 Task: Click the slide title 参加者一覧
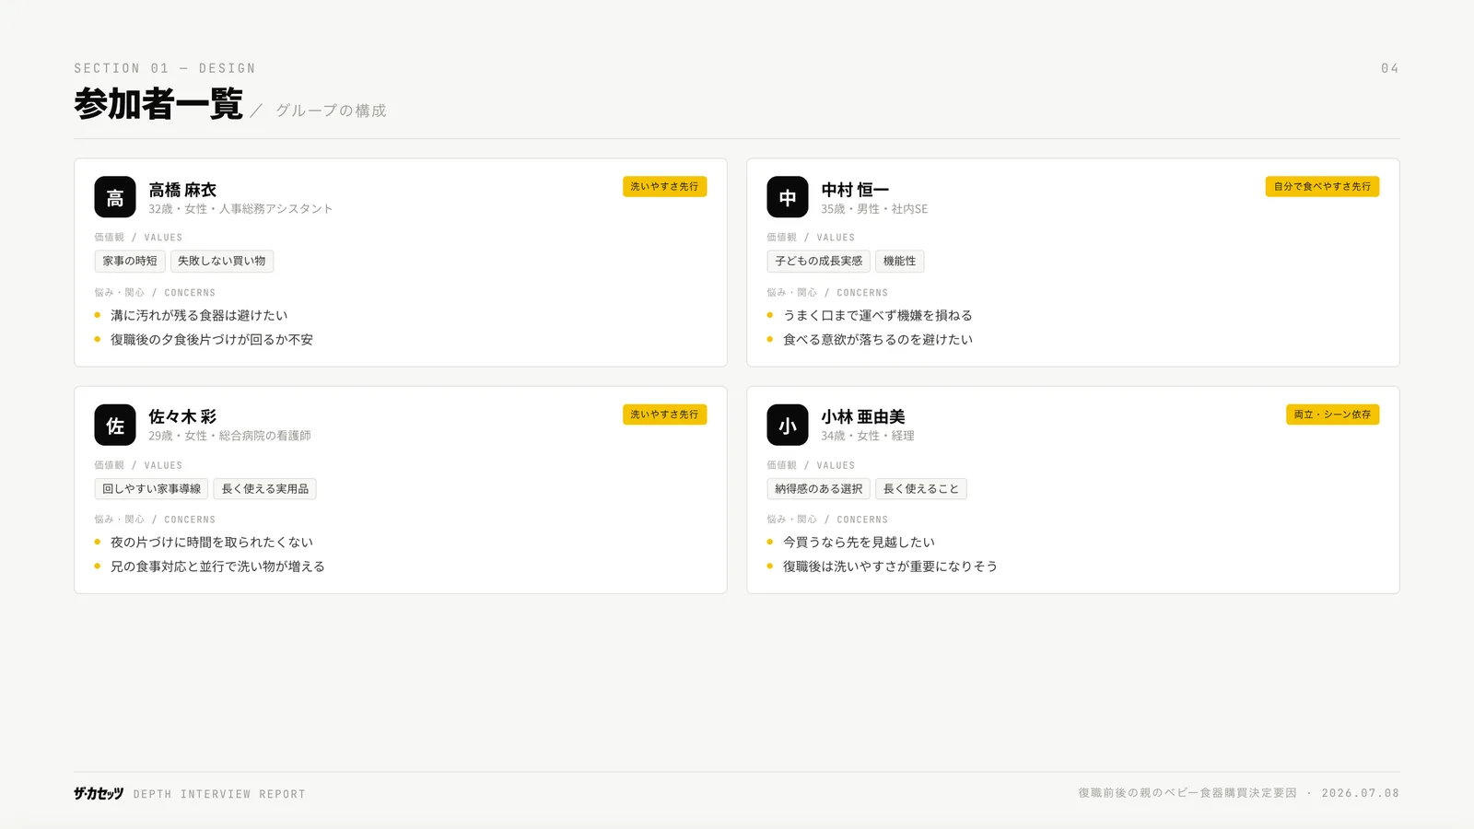[x=158, y=103]
